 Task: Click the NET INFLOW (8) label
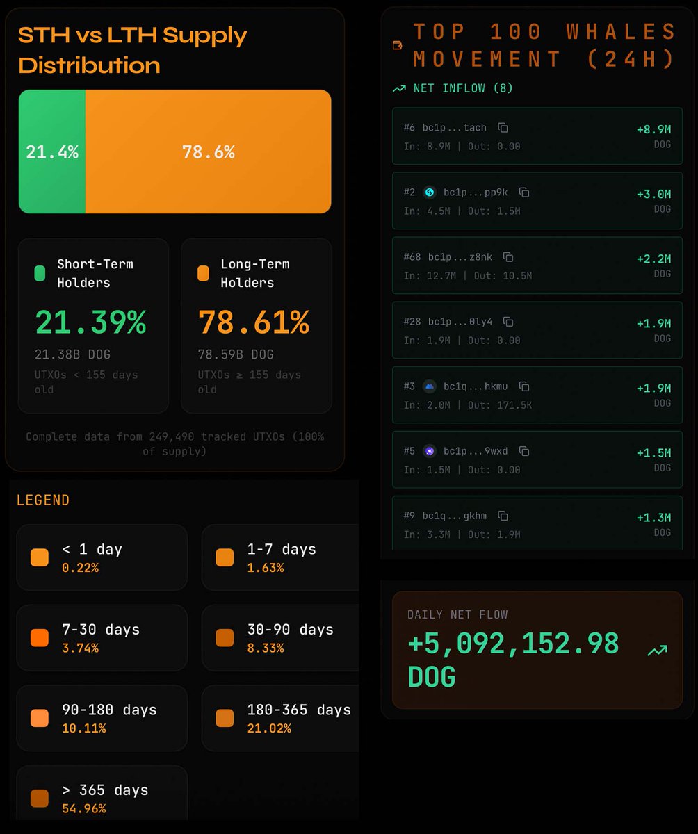pyautogui.click(x=463, y=88)
